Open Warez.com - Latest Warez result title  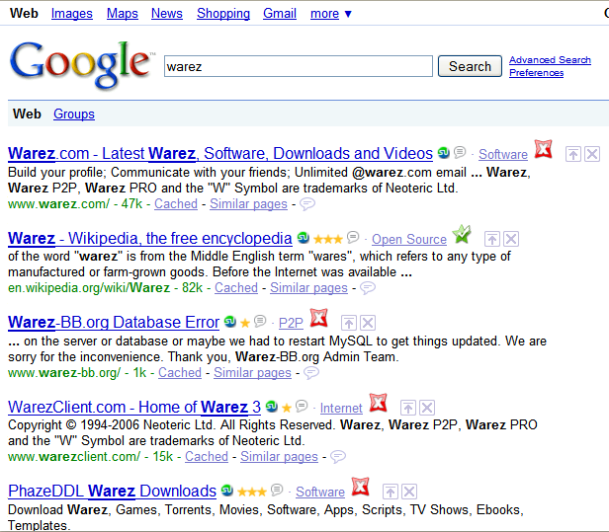tap(220, 154)
